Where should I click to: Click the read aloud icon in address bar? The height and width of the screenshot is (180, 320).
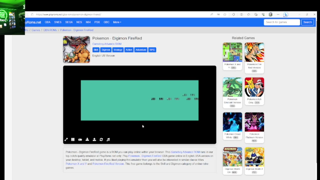[212, 14]
